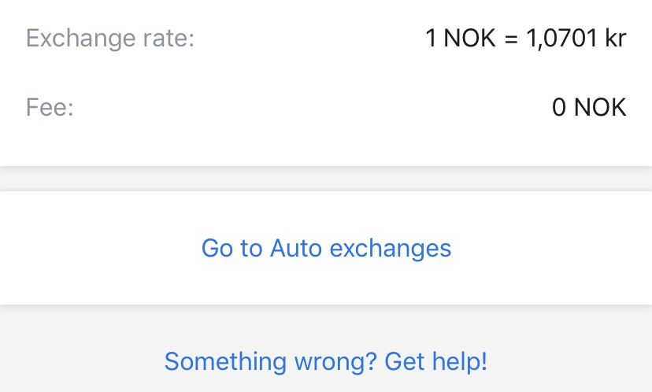The width and height of the screenshot is (652, 392).
Task: Tap the word 'exchanges' in the blue link
Action: coord(391,248)
